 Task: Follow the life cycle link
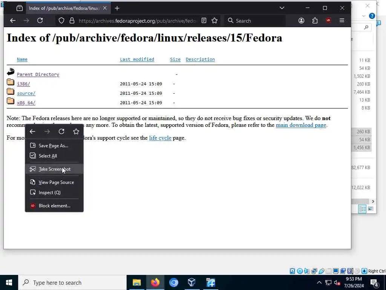click(160, 138)
